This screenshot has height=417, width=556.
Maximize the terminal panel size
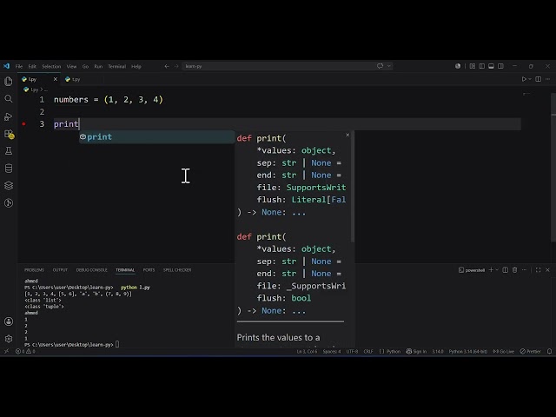pyautogui.click(x=539, y=270)
